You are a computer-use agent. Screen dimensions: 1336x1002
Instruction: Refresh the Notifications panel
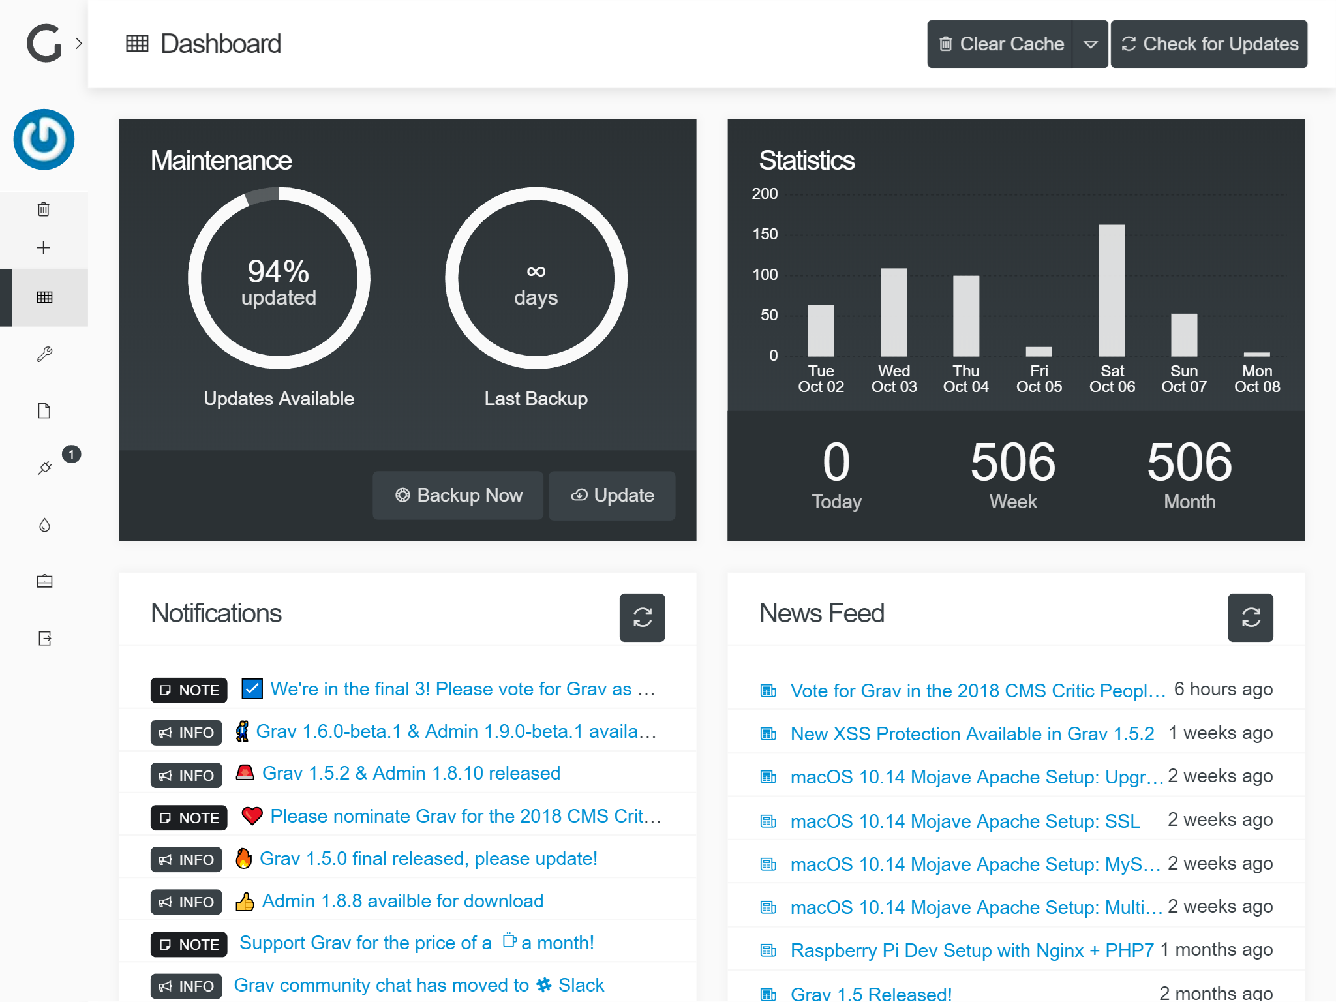pyautogui.click(x=642, y=617)
